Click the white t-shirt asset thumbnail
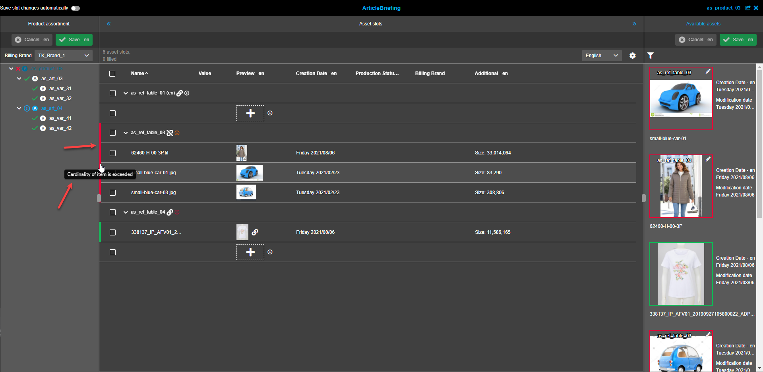Image resolution: width=763 pixels, height=372 pixels. pos(681,274)
